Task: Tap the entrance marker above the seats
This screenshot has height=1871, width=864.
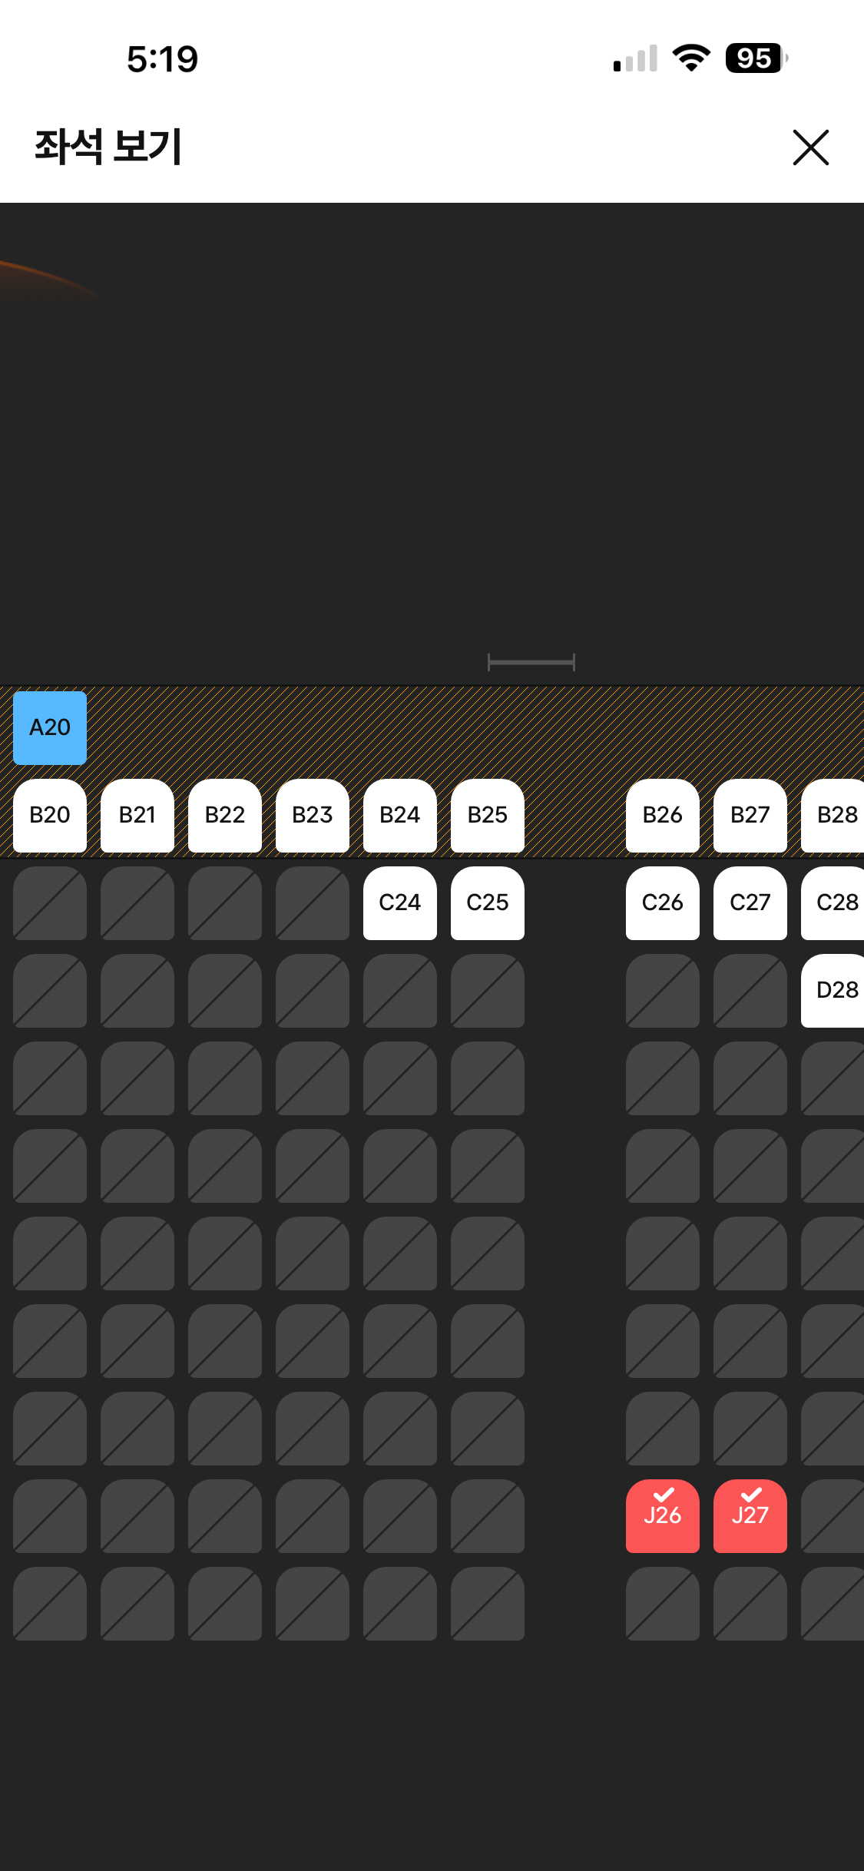Action: 531,662
